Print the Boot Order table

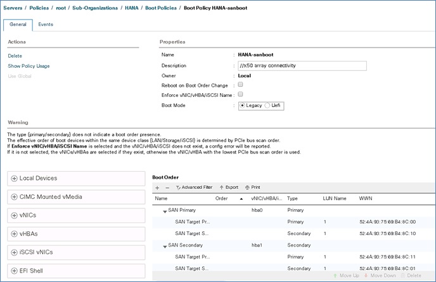click(x=252, y=188)
